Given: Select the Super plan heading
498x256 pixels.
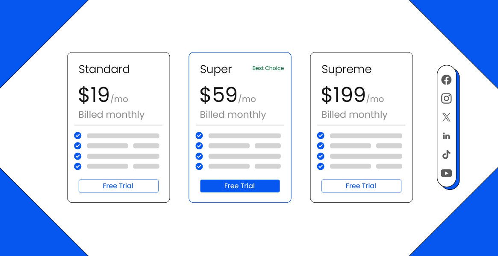Looking at the screenshot, I should [216, 69].
